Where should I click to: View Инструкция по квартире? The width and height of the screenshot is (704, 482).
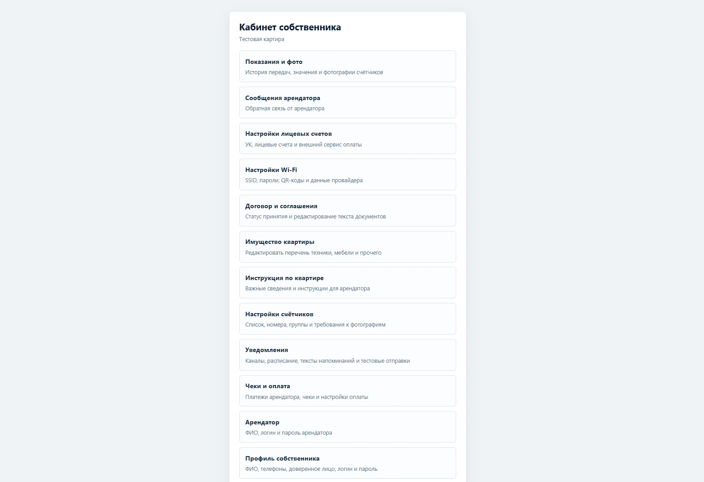tap(348, 282)
